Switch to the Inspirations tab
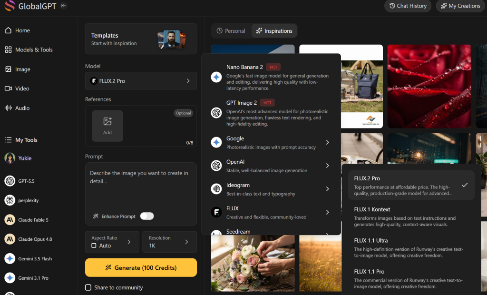Image resolution: width=487 pixels, height=295 pixels. point(274,31)
